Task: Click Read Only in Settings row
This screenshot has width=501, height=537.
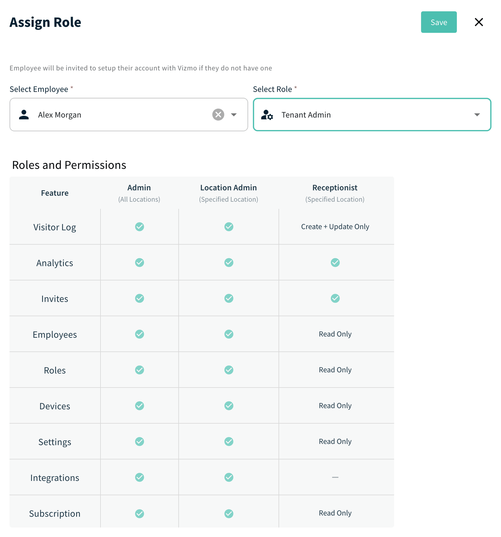Action: pyautogui.click(x=335, y=441)
